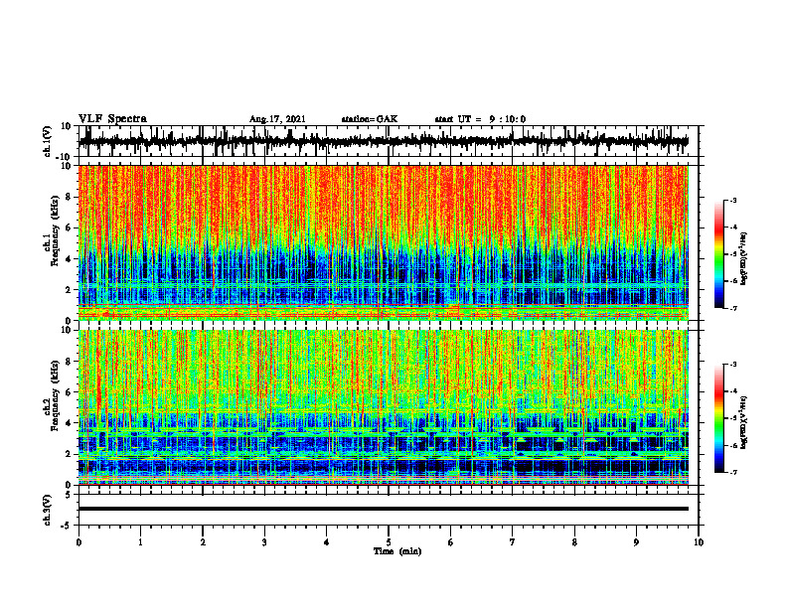Image resolution: width=787 pixels, height=608 pixels.
Task: Click time axis tick label "9"
Action: [x=636, y=542]
